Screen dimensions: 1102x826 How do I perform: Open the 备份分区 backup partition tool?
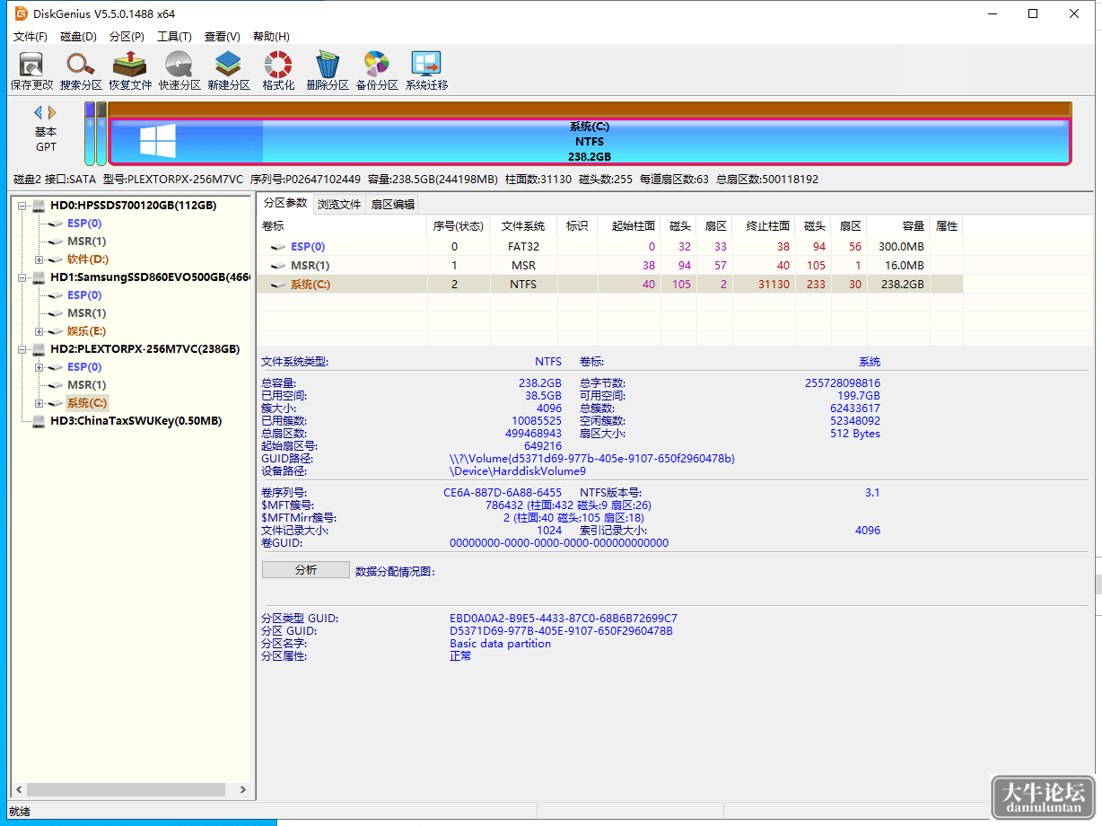point(377,71)
